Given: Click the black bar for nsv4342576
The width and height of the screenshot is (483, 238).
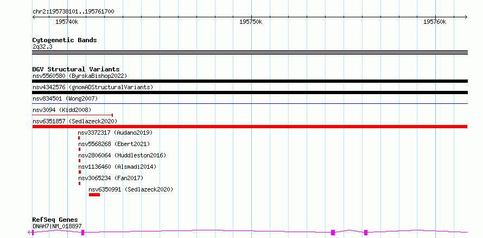Looking at the screenshot, I should point(250,92).
